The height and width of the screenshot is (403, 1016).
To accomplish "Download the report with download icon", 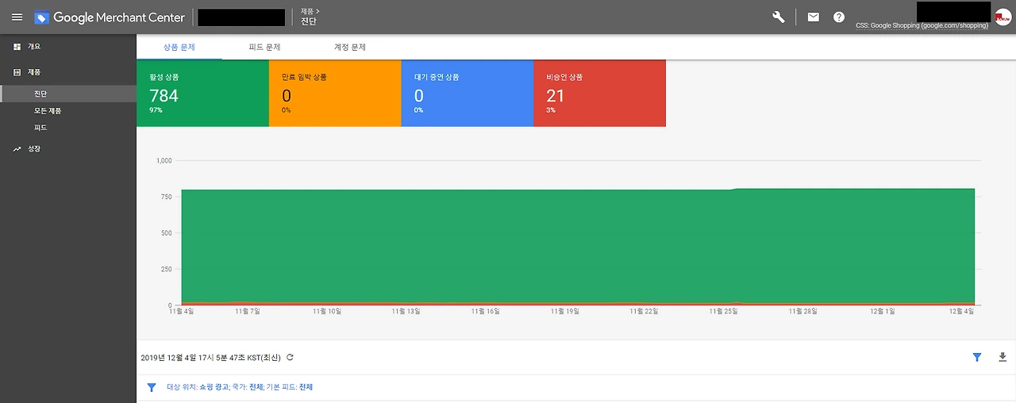I will pos(1003,358).
